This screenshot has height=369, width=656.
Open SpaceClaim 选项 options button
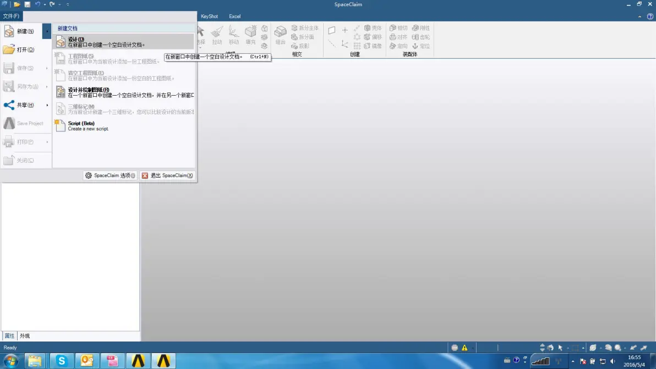pos(111,175)
